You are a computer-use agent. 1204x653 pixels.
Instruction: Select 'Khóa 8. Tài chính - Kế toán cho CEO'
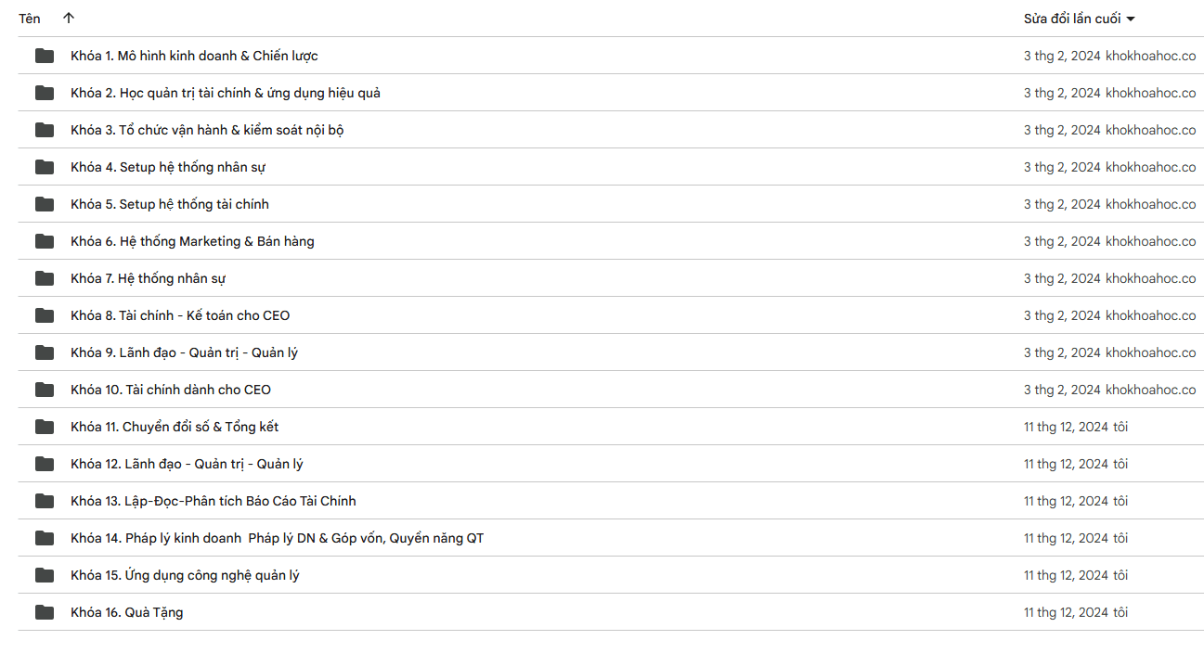pos(180,315)
